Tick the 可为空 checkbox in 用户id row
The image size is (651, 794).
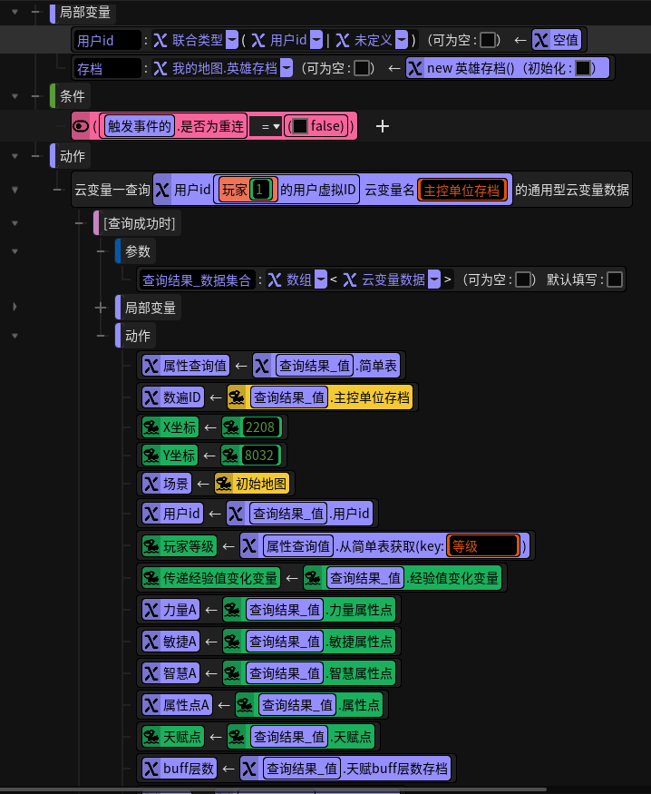[x=487, y=40]
